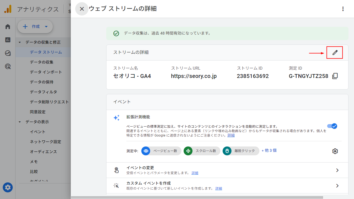Open the Home page via the sidebar icon

tap(7, 27)
